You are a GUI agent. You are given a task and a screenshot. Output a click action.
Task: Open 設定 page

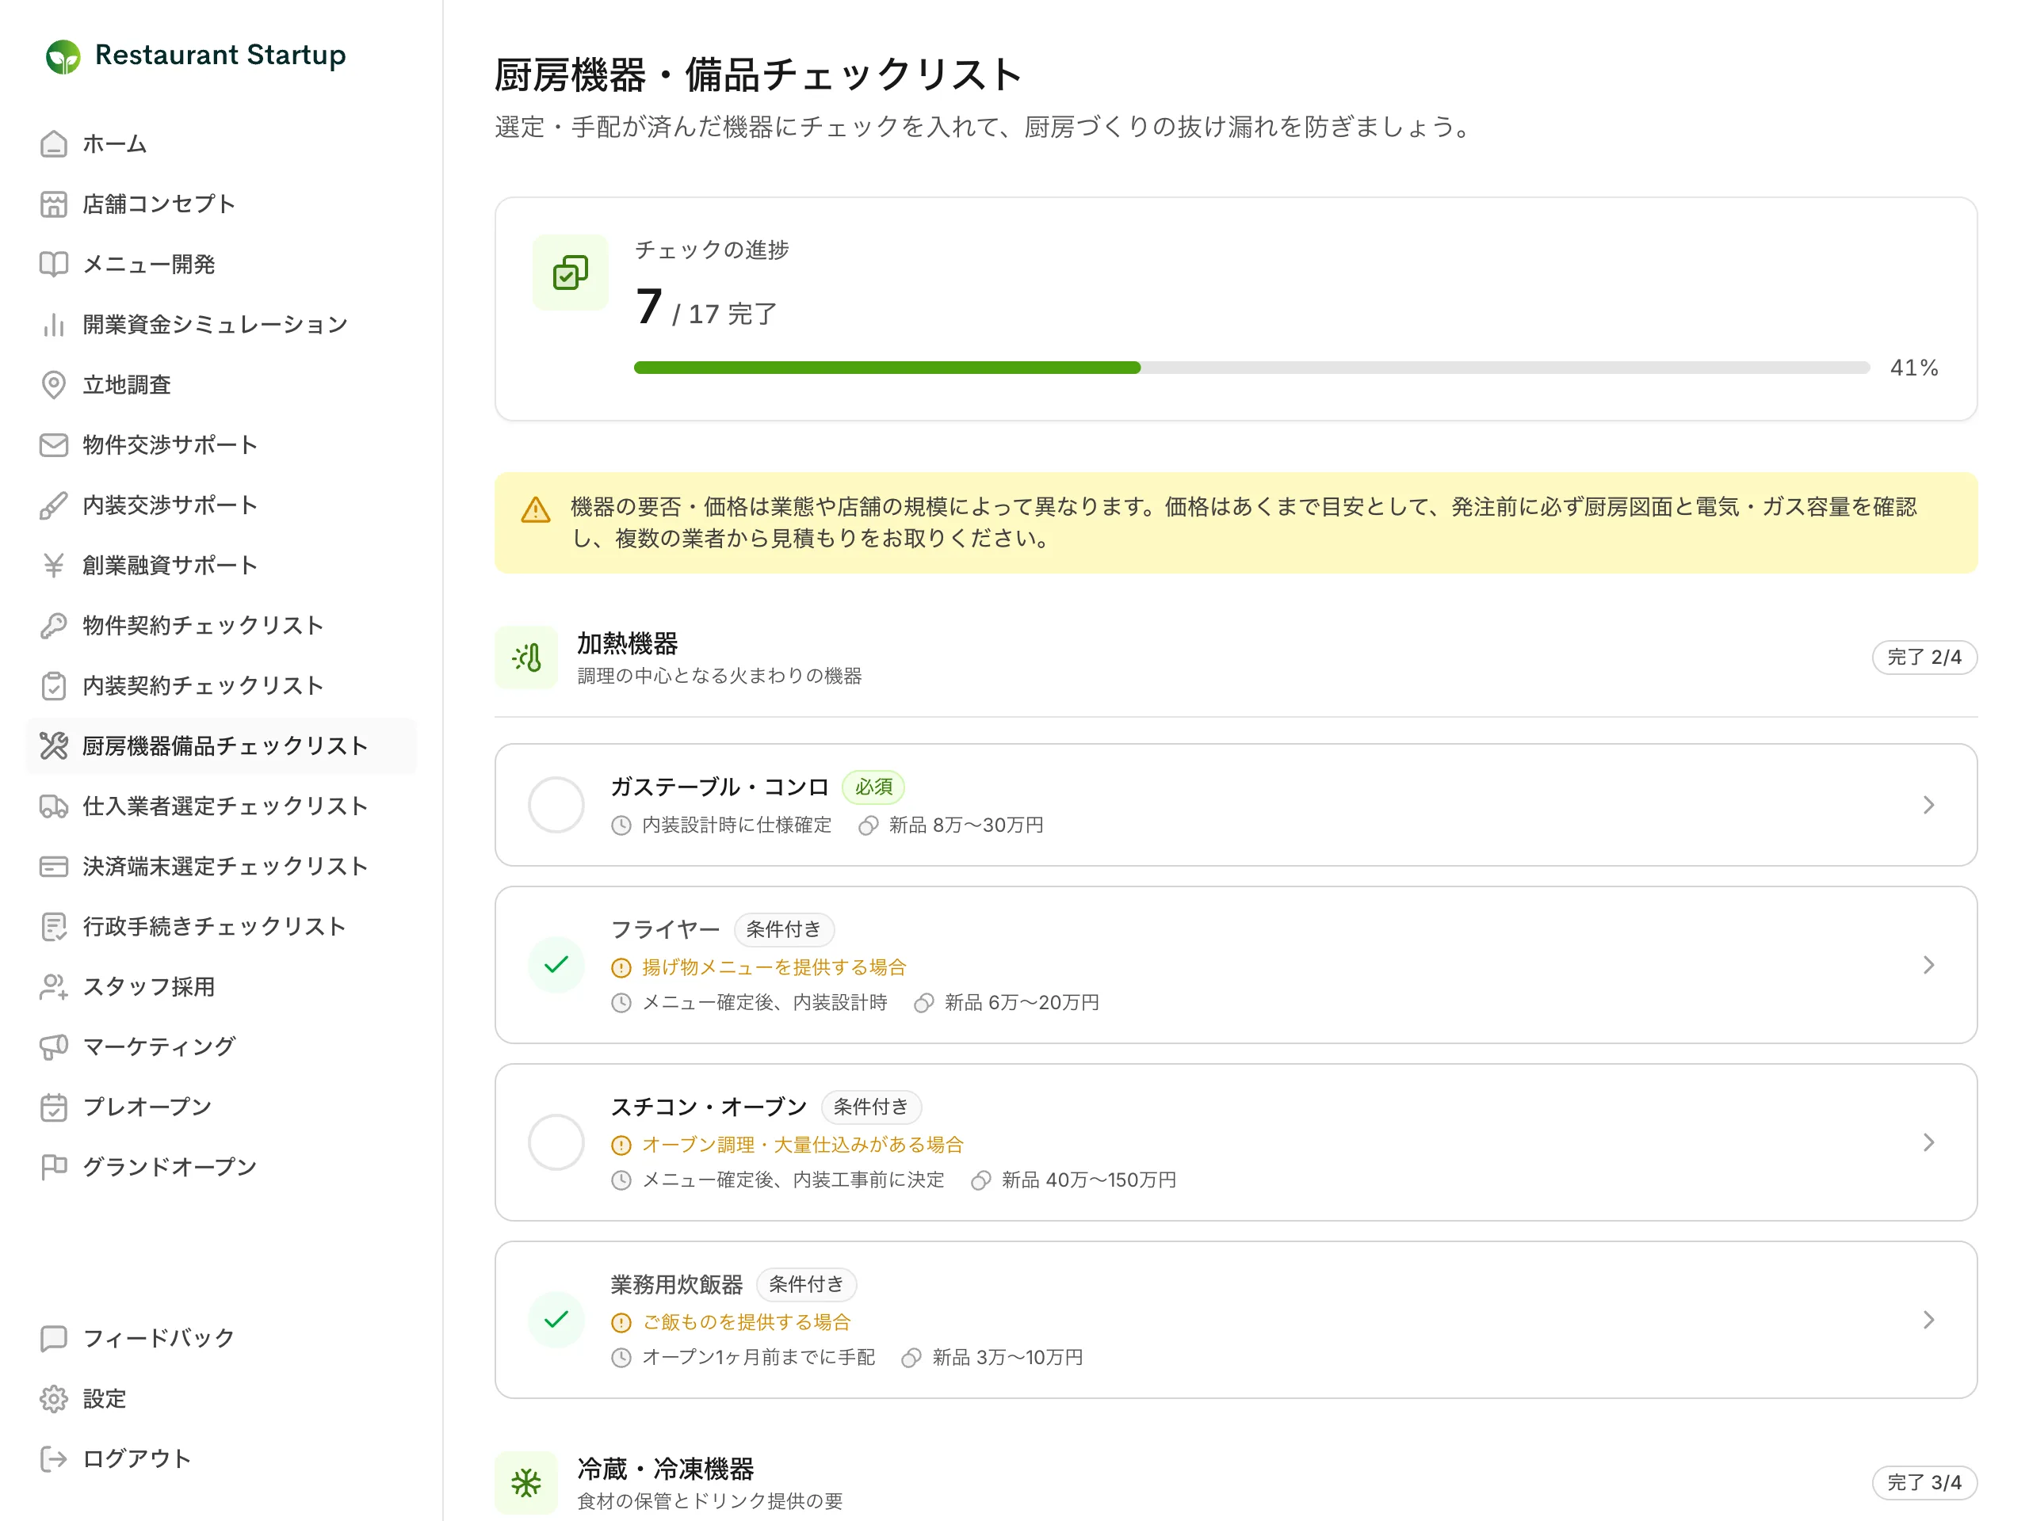[x=221, y=1399]
